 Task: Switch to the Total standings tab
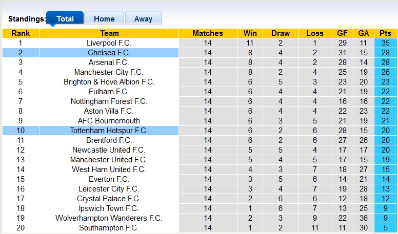65,19
